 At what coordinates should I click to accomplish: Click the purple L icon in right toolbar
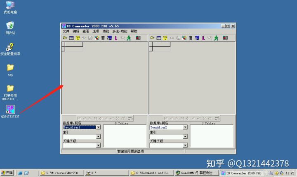click(x=203, y=38)
